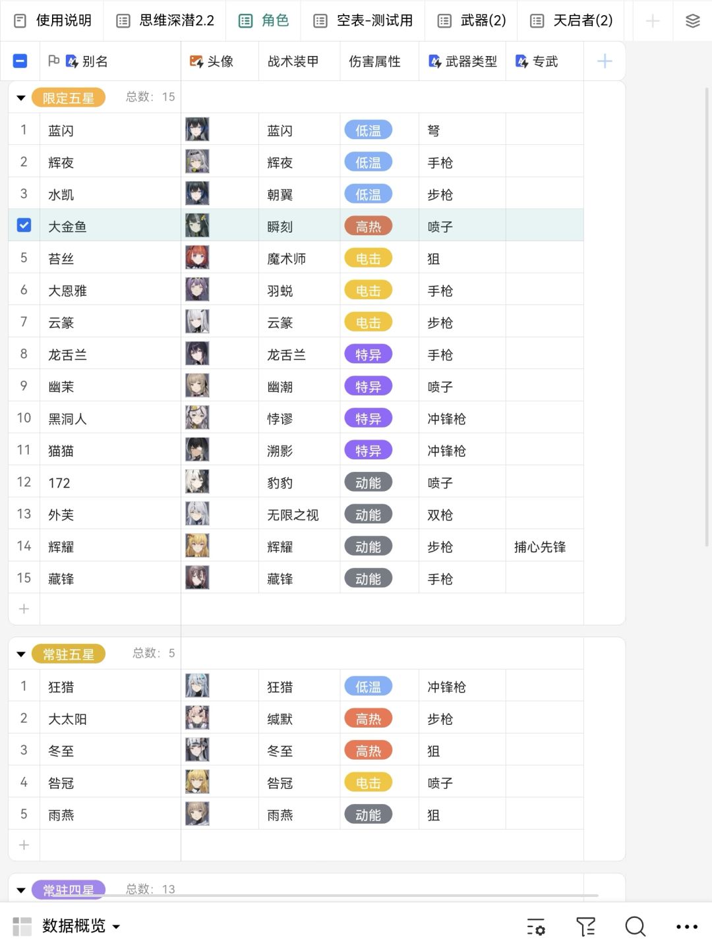Screen dimensions: 712x945
Task: Open avatar thumbnail for 云篆
Action: (197, 322)
